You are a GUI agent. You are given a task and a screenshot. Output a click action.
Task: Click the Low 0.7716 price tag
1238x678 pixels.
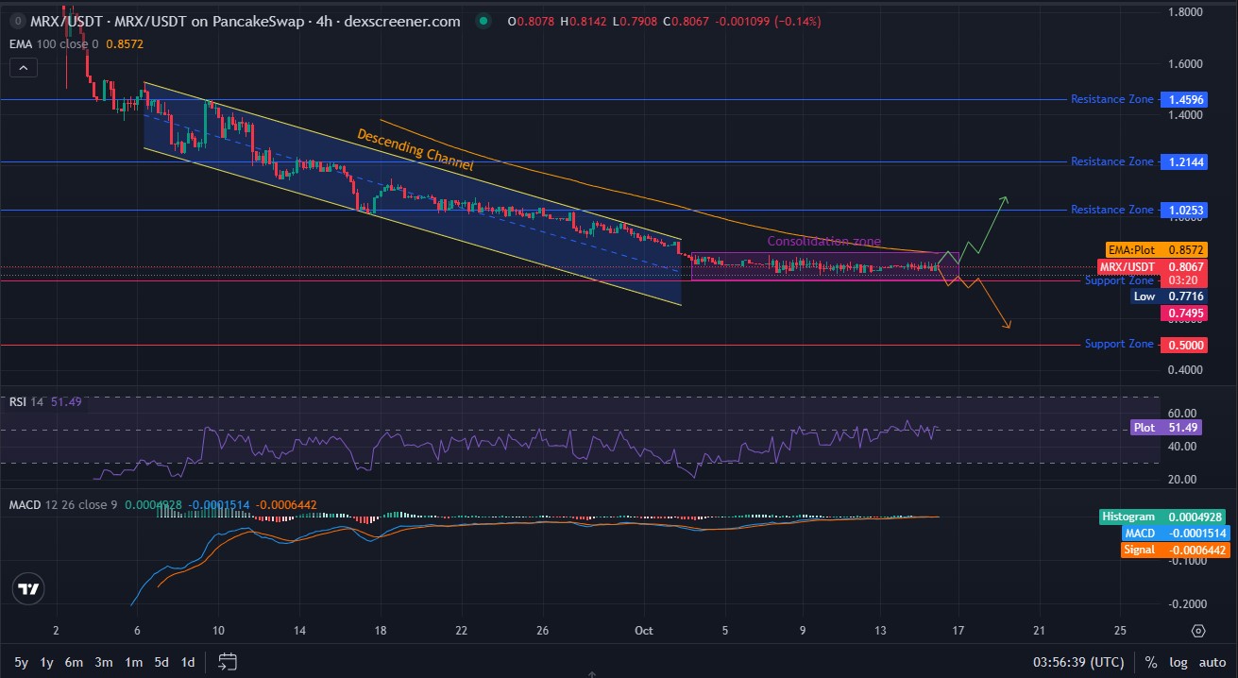(x=1170, y=296)
